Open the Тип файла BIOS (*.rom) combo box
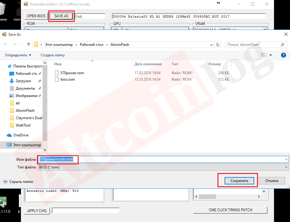The height and width of the screenshot is (222, 290). 163,167
